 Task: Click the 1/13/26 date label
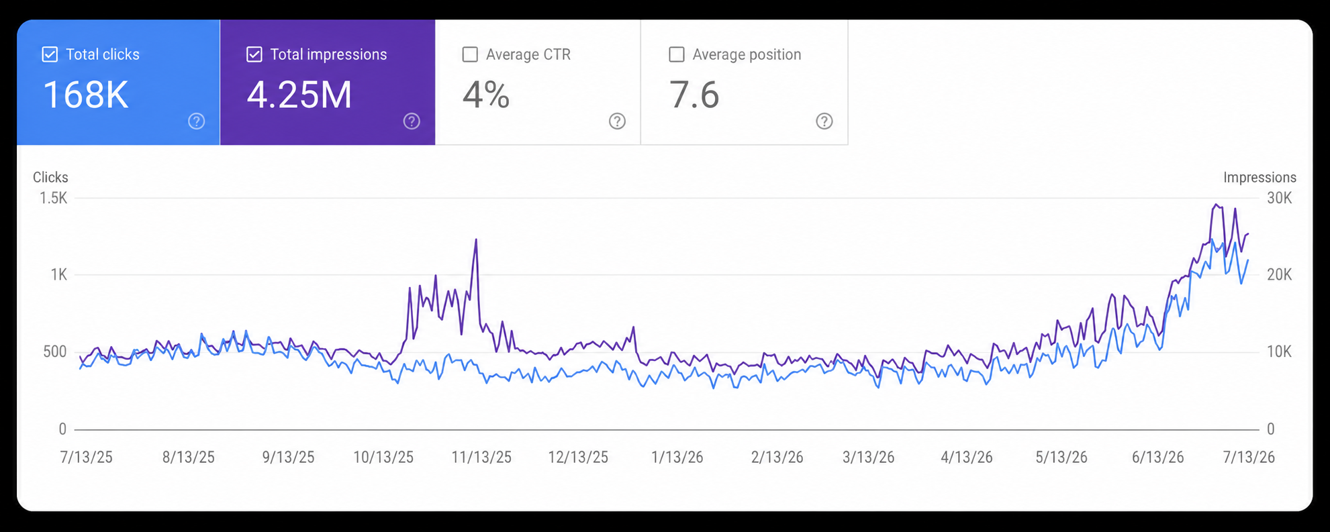tap(677, 458)
